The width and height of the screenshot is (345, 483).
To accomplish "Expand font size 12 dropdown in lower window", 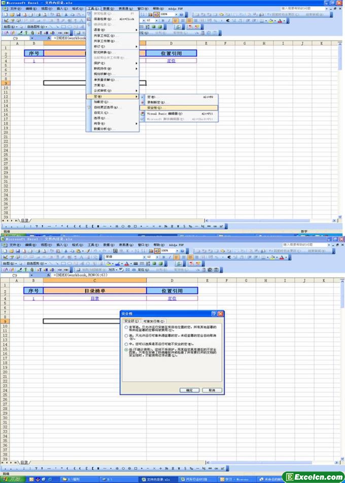I will point(156,257).
